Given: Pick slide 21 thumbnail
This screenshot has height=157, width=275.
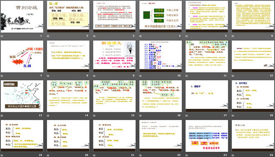Looking at the screenshot, I should click(114, 136).
